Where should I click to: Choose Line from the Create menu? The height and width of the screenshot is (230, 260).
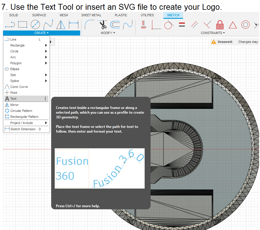[x=27, y=39]
